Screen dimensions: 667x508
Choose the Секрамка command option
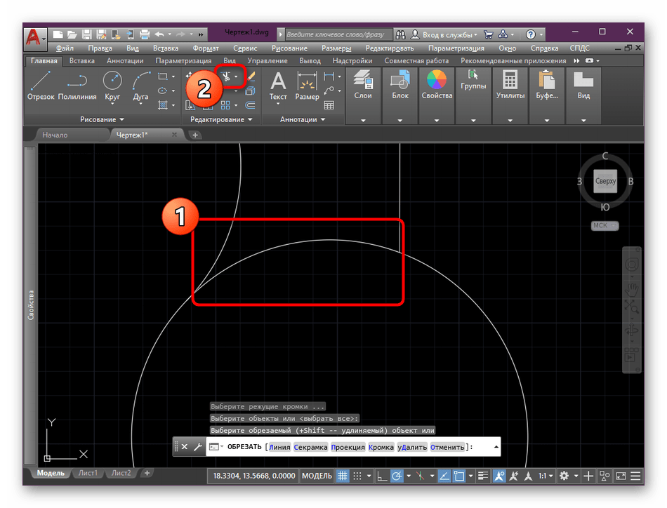coord(310,447)
